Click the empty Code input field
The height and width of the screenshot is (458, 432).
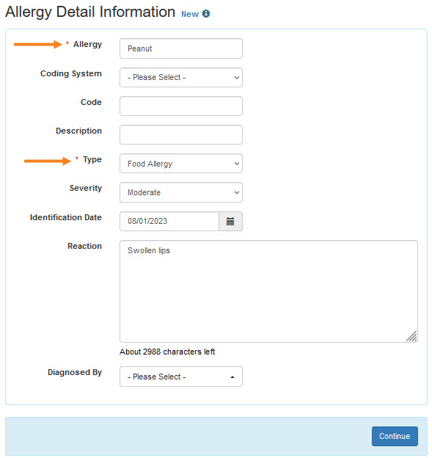point(181,106)
